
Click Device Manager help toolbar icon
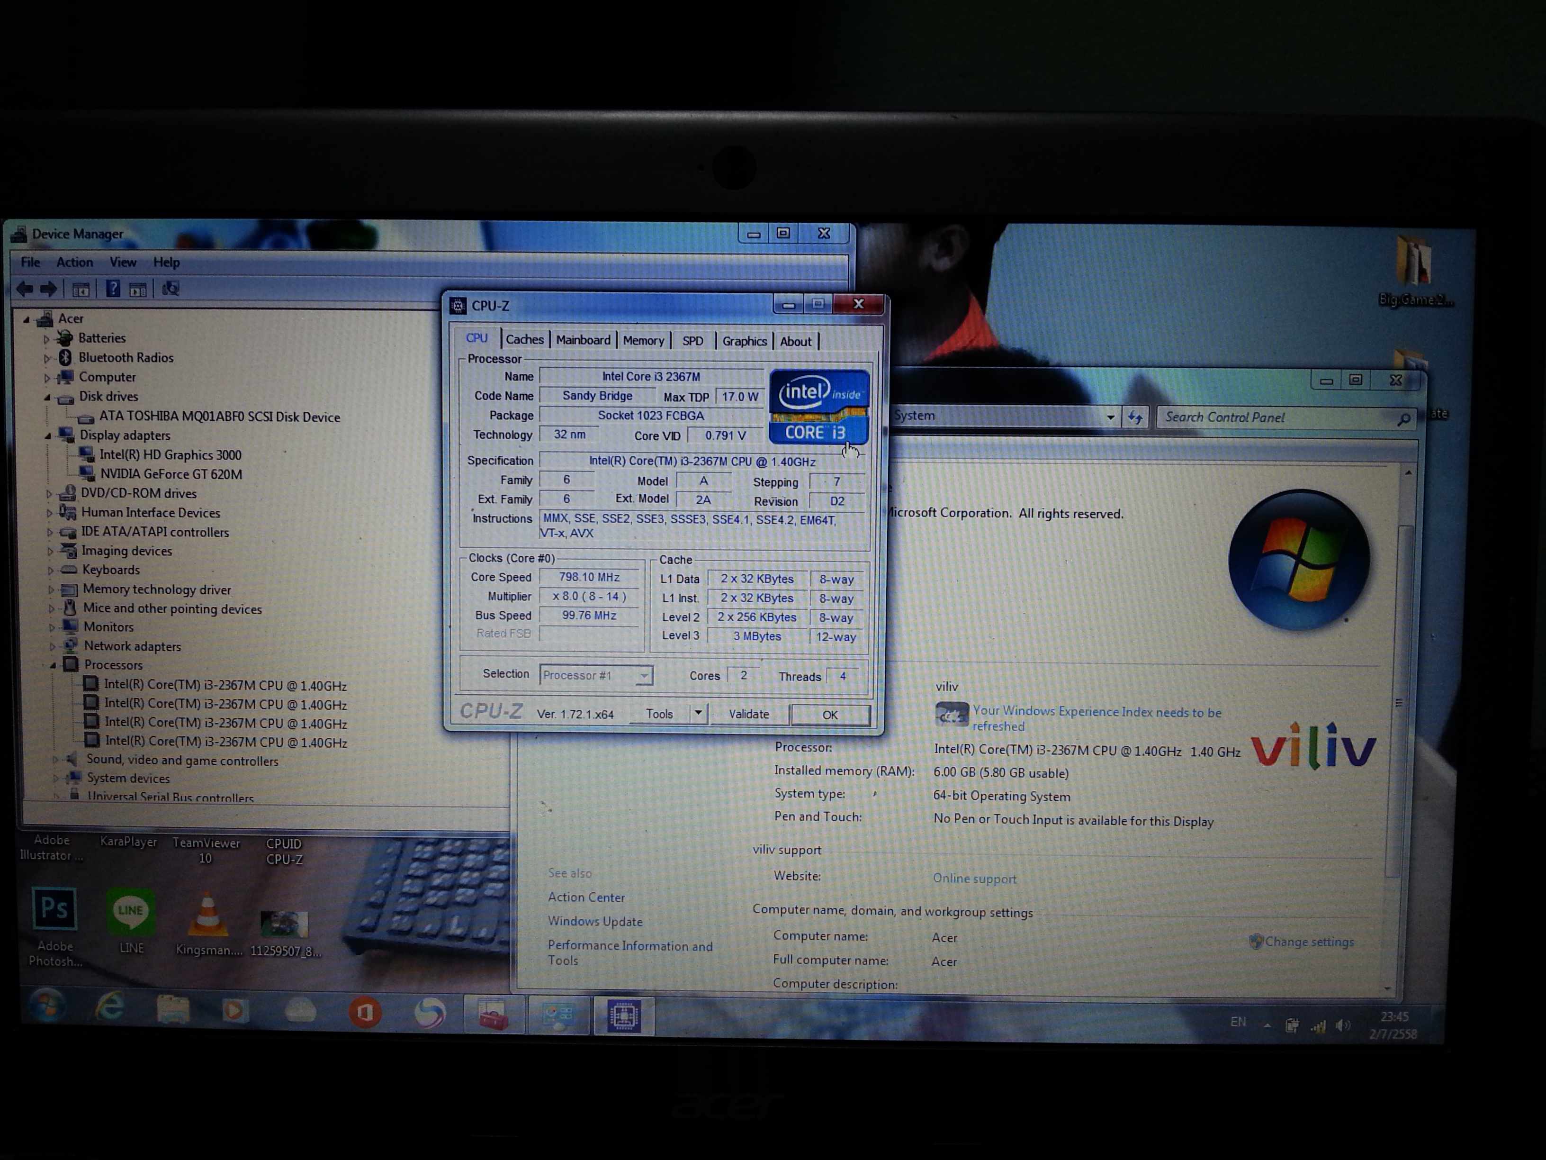pos(113,289)
